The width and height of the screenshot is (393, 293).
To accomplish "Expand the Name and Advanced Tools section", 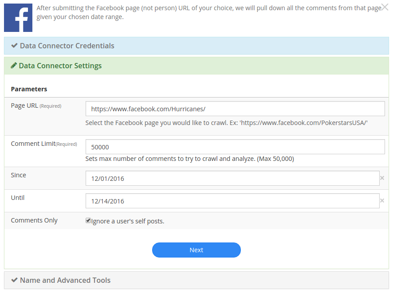I will [196, 280].
